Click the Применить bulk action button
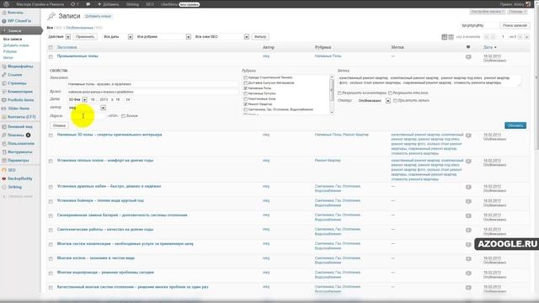Viewport: 539px width, 303px height. (85, 37)
